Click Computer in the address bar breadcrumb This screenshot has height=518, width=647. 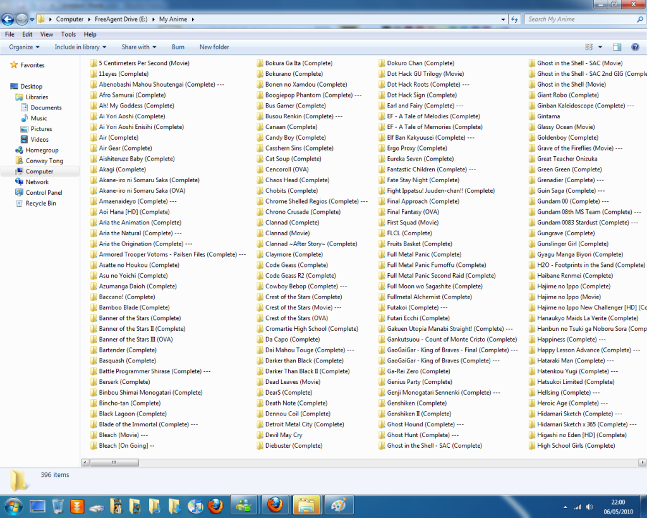(70, 19)
